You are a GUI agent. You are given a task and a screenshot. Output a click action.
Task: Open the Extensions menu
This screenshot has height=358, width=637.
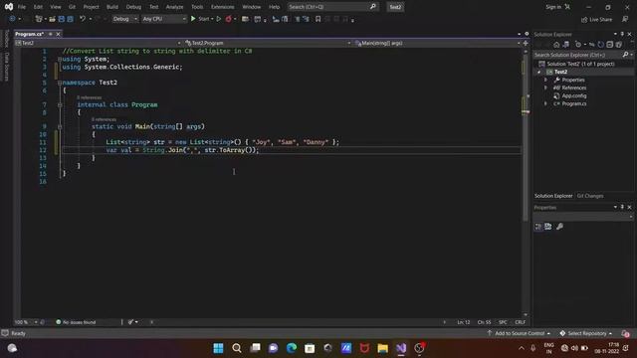[223, 7]
